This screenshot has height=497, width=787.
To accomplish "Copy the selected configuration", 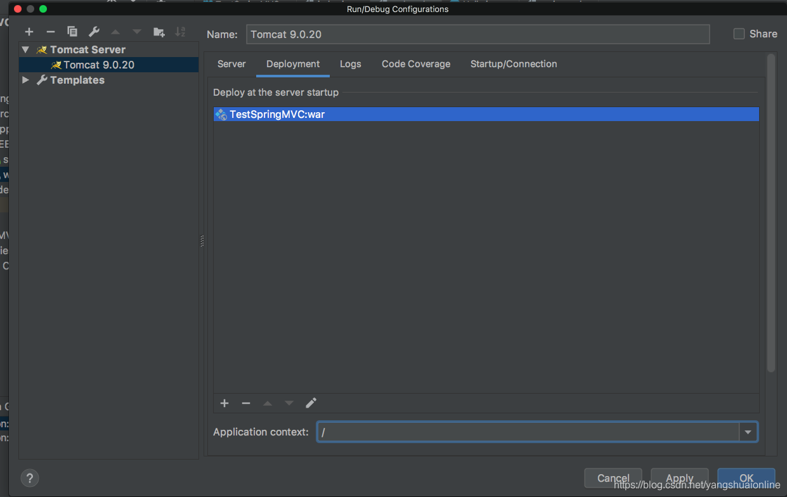I will point(72,32).
